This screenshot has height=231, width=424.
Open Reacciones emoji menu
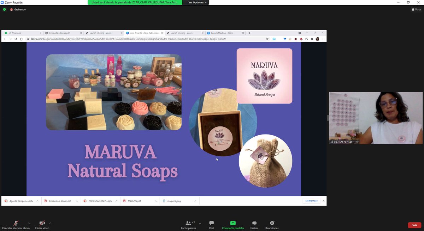[272, 225]
